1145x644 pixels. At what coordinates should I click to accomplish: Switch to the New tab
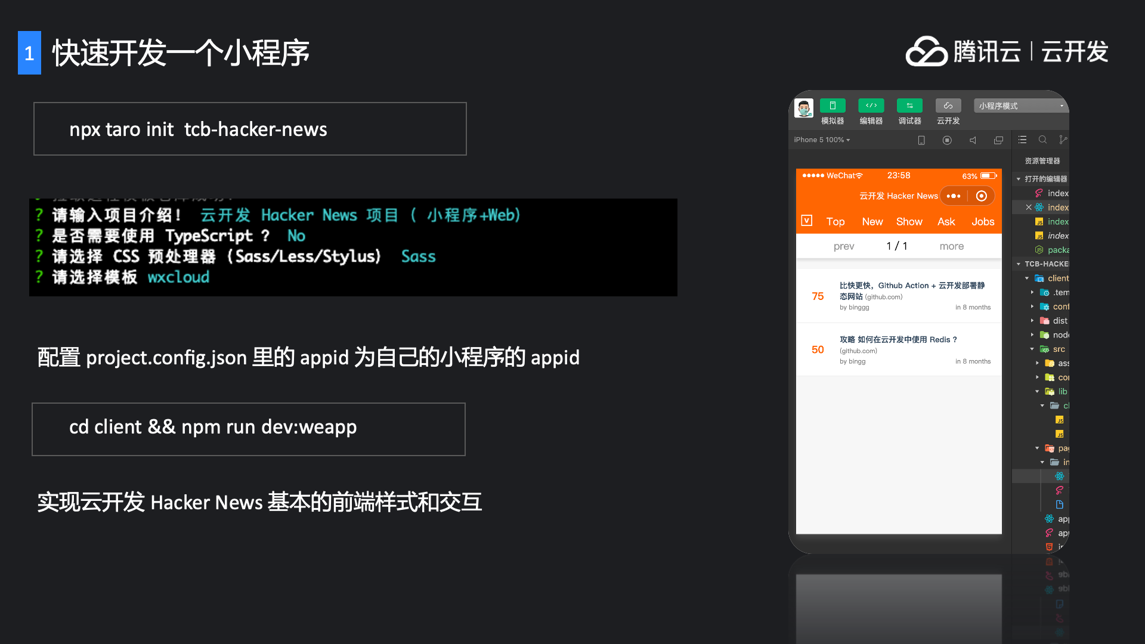tap(872, 222)
